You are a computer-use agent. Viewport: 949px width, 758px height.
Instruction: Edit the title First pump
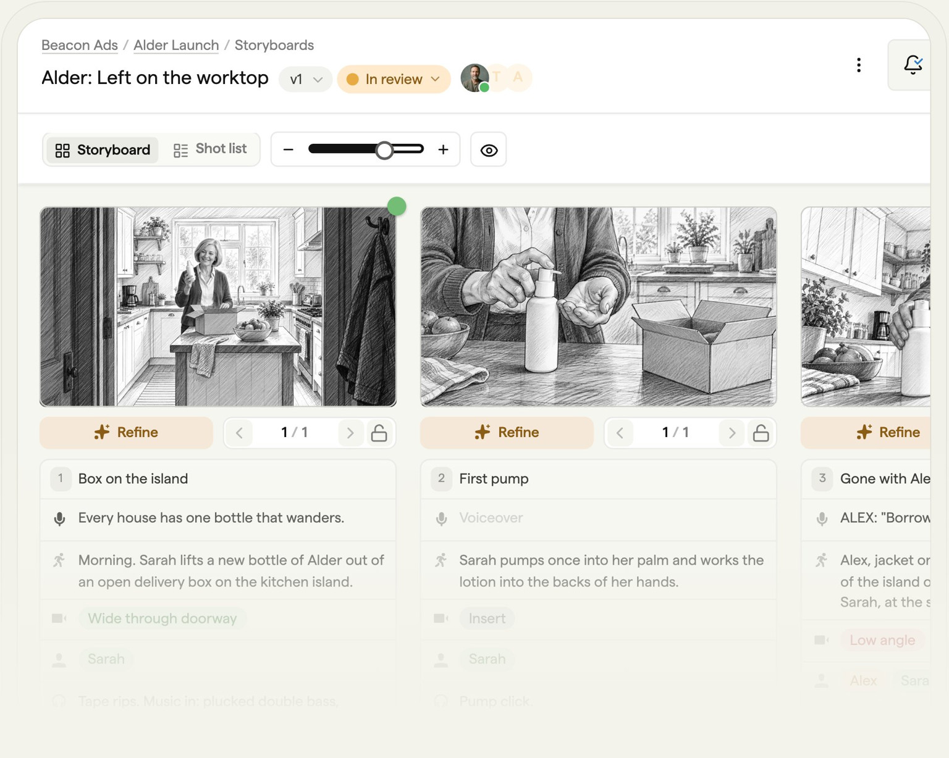pyautogui.click(x=494, y=478)
